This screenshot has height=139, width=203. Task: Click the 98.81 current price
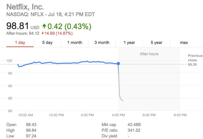(17, 26)
